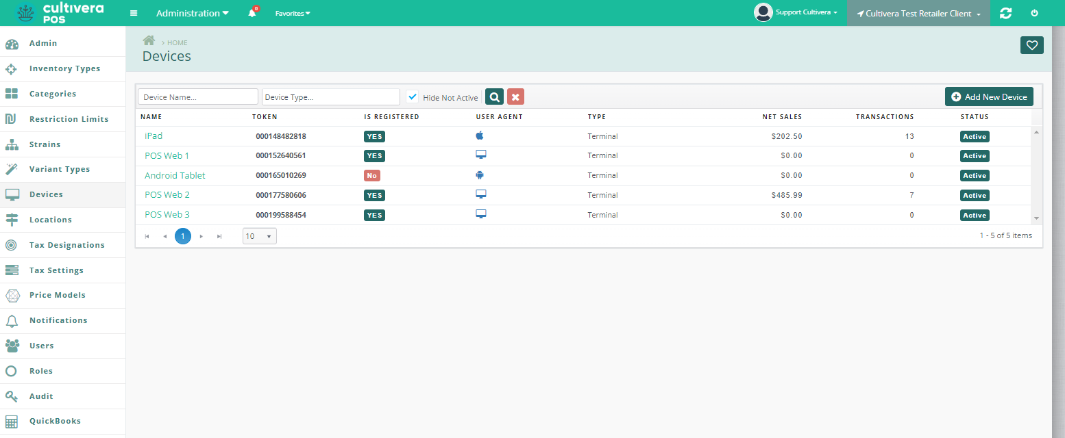The height and width of the screenshot is (438, 1065).
Task: Click the red clear filters icon
Action: (x=515, y=96)
